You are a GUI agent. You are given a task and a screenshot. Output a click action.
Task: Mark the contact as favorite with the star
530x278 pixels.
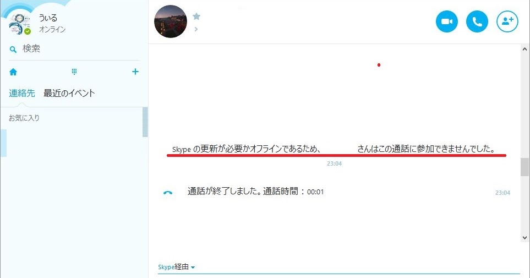[x=196, y=16]
